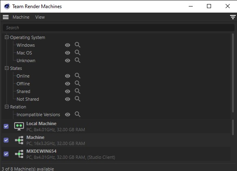This screenshot has height=171, width=237.
Task: Toggle visibility eye for Unknown OS
Action: tap(67, 61)
